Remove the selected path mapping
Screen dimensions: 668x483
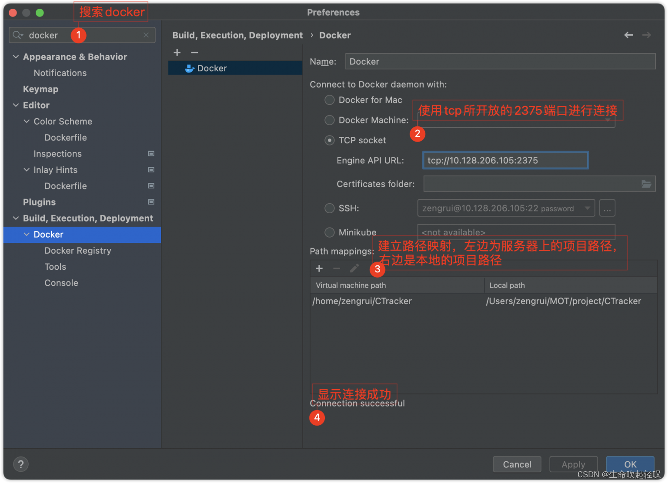[337, 268]
